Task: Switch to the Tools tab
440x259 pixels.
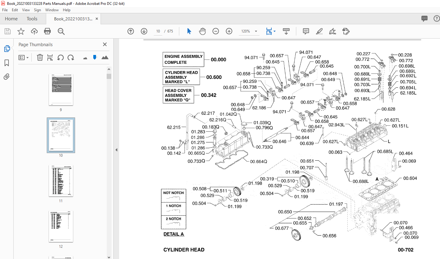Action: pos(32,19)
